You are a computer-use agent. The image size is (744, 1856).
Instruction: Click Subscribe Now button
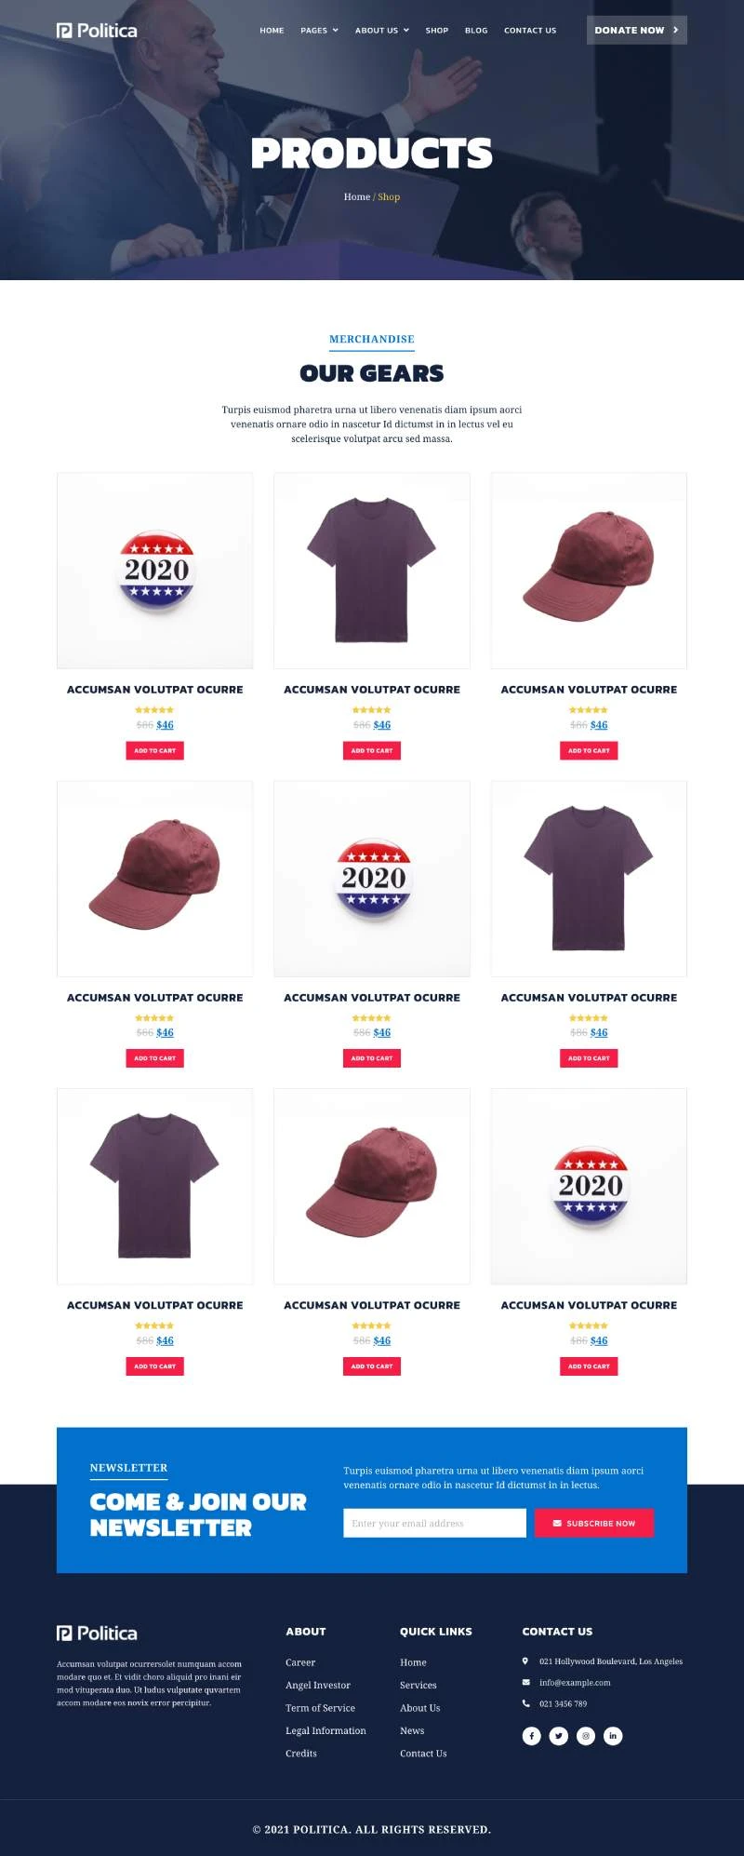(x=594, y=1523)
